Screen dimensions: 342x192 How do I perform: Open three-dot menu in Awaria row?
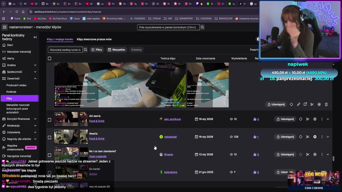tap(322, 137)
